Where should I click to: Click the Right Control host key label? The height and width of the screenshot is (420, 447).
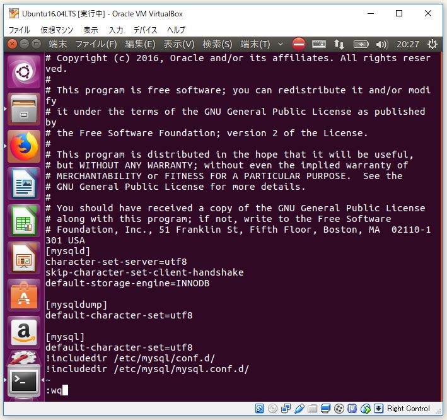tap(409, 409)
